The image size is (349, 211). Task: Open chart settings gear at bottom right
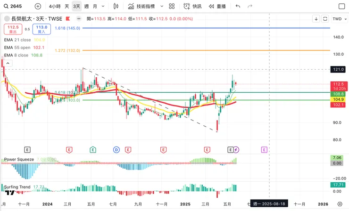[340, 204]
